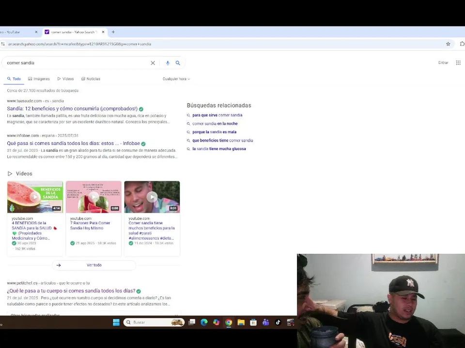Open File Explorer from the taskbar
This screenshot has height=348, width=465.
point(241,322)
